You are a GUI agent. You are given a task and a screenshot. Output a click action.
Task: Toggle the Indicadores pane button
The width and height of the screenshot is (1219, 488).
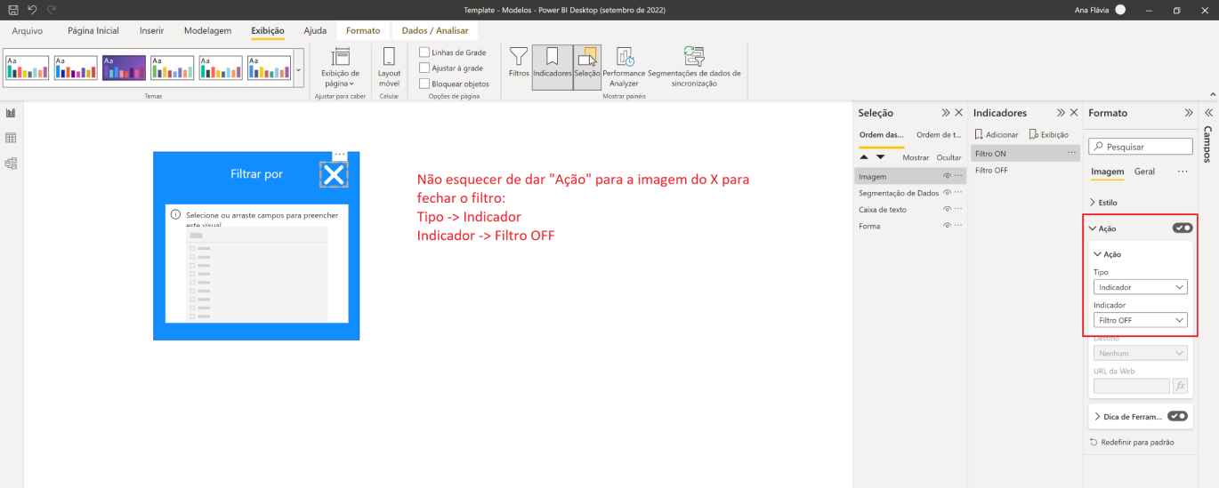point(553,67)
